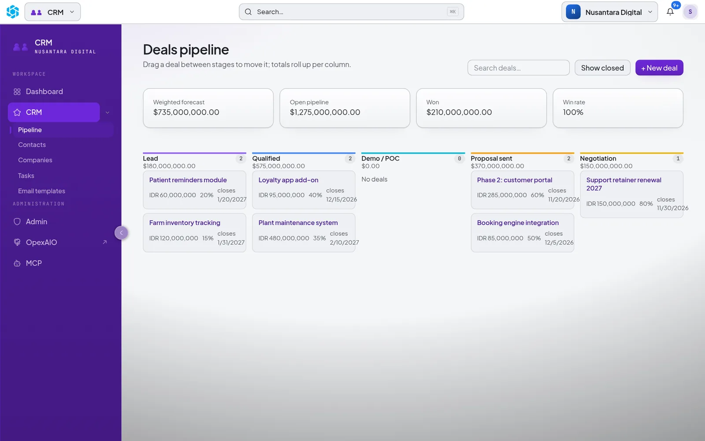Open the Farm inventory tracking deal
Image resolution: width=705 pixels, height=441 pixels.
point(194,233)
